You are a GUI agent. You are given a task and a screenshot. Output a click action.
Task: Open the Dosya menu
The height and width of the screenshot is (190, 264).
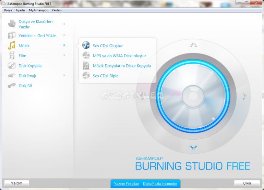point(8,10)
